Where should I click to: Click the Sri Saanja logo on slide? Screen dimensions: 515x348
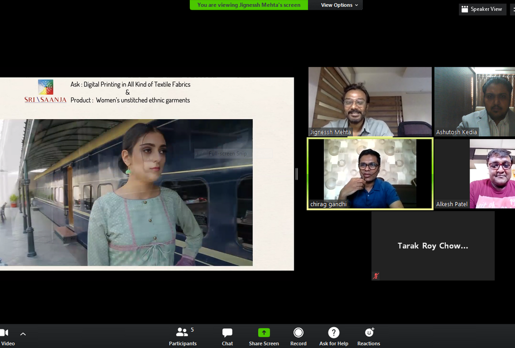(x=45, y=91)
